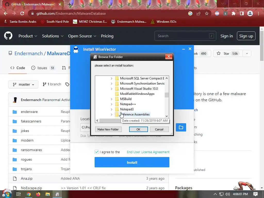Open a new browser tab with the plus icon
This screenshot has width=264, height=198.
point(70,4)
